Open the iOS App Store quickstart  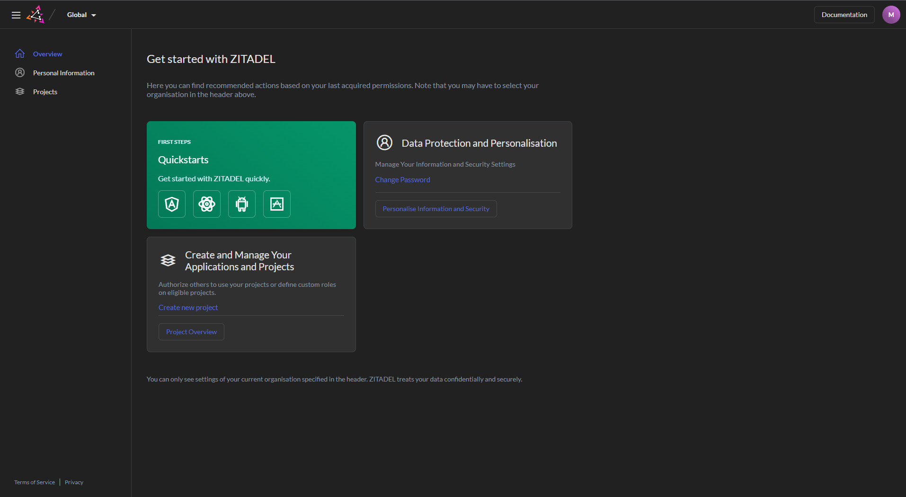[276, 204]
